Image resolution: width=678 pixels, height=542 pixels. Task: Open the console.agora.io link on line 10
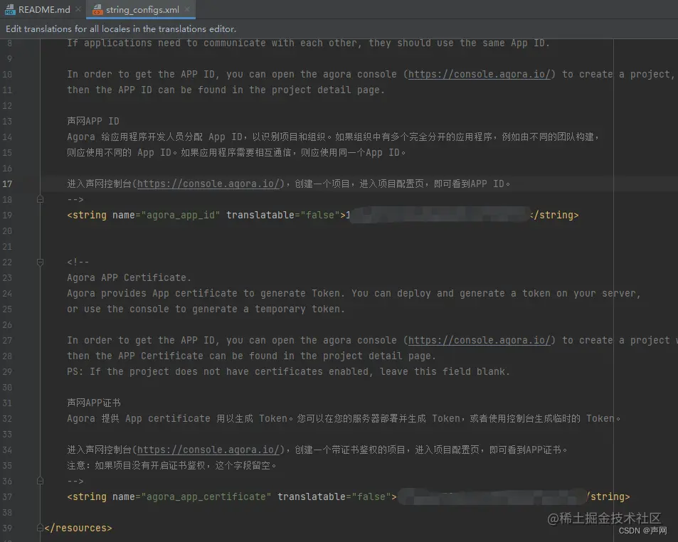[x=480, y=75]
